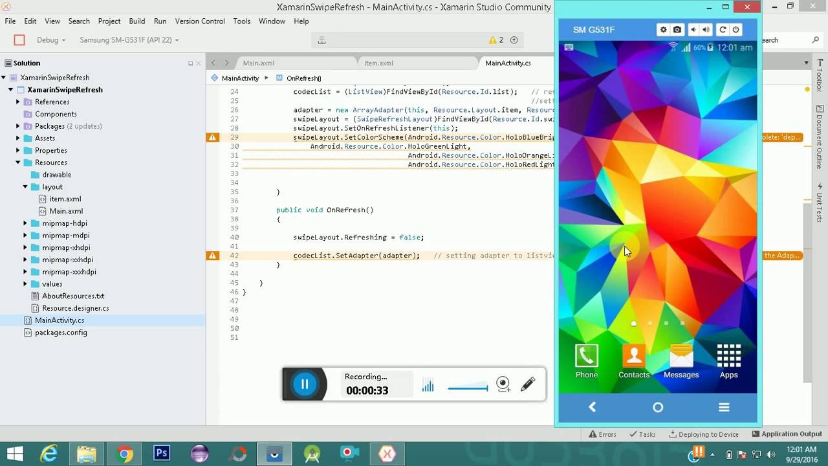Tap the device Home navigation button
Viewport: 828px width, 466px height.
point(658,407)
